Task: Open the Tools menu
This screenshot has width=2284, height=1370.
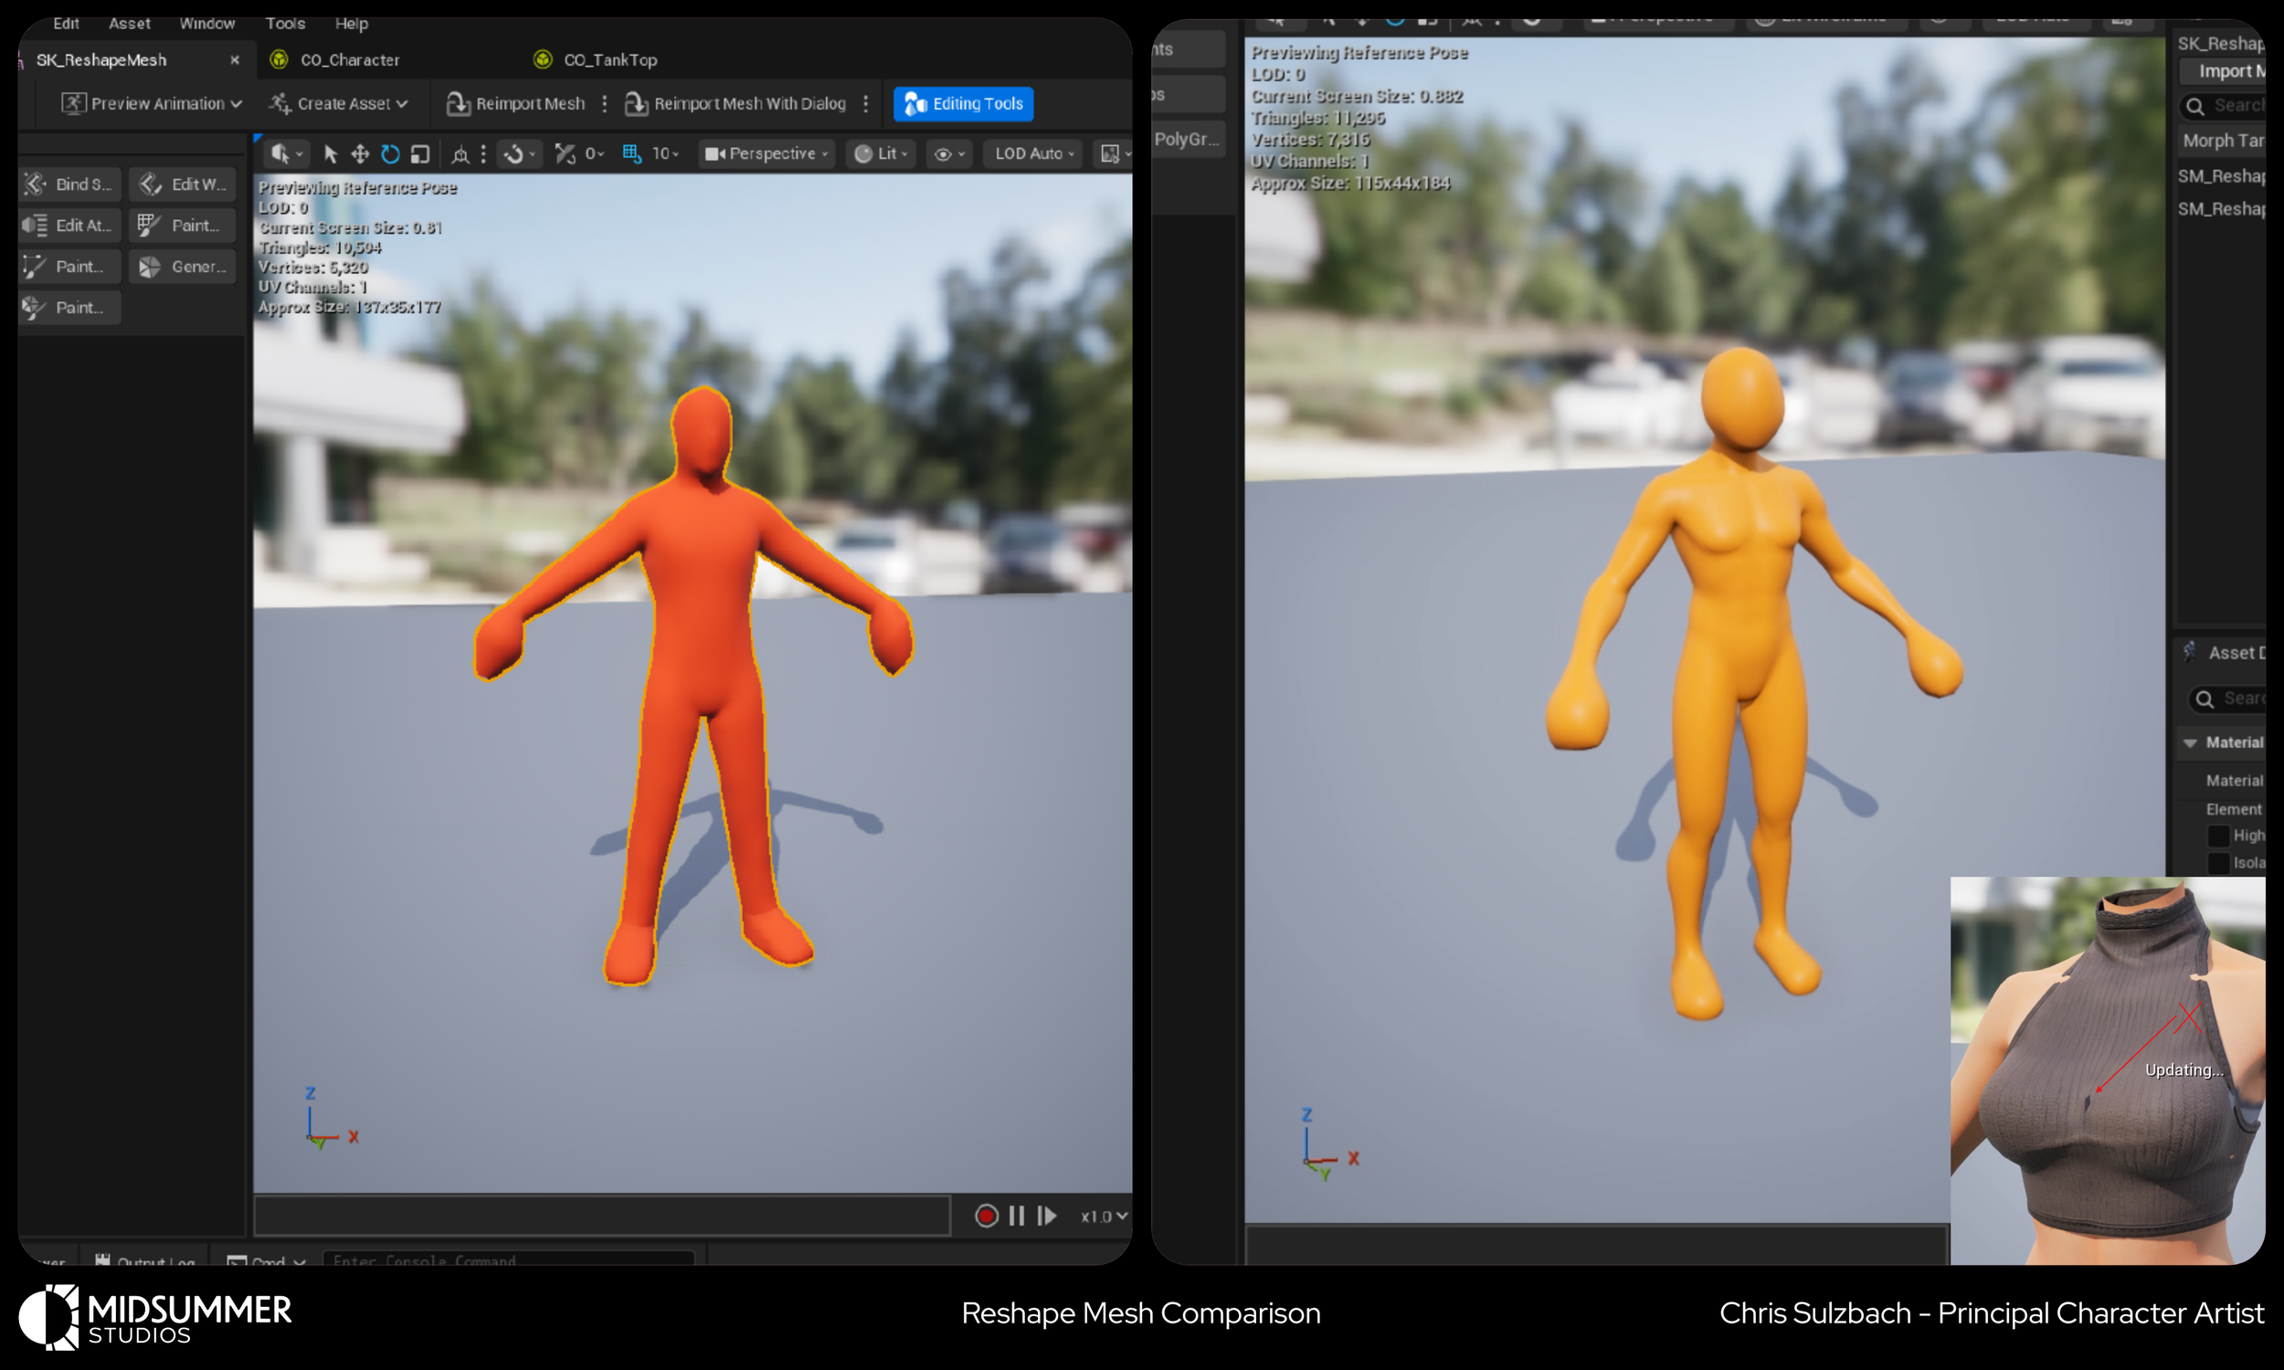Action: [x=284, y=23]
